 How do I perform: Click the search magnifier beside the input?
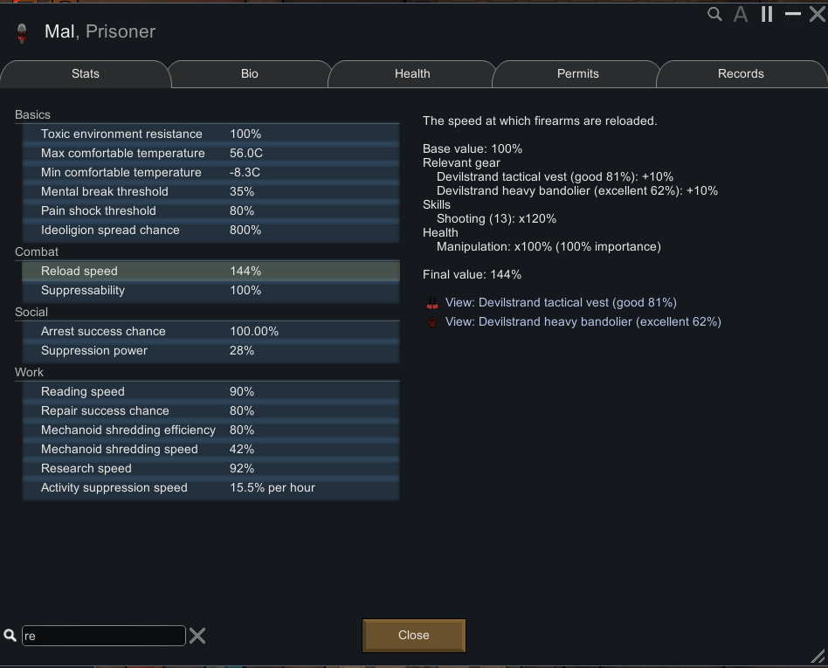[10, 636]
